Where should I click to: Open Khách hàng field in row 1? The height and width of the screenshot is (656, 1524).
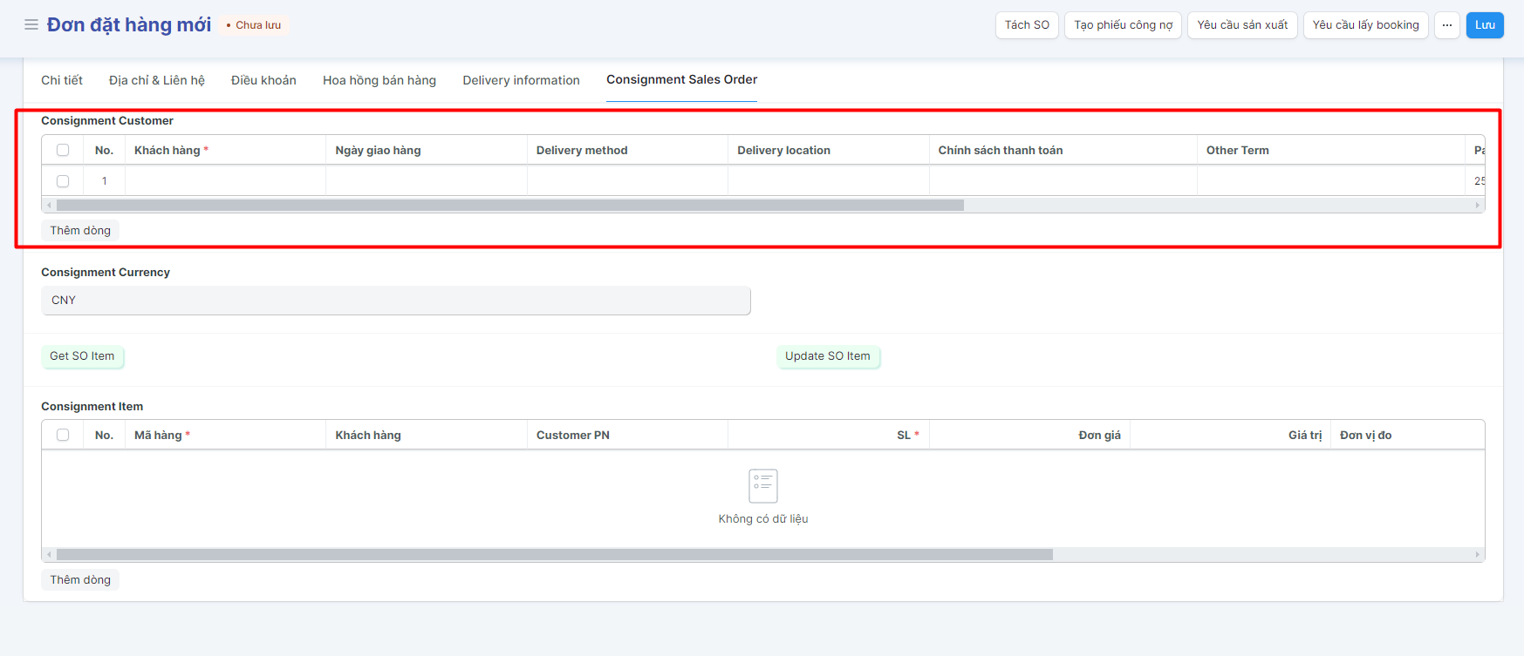[225, 181]
